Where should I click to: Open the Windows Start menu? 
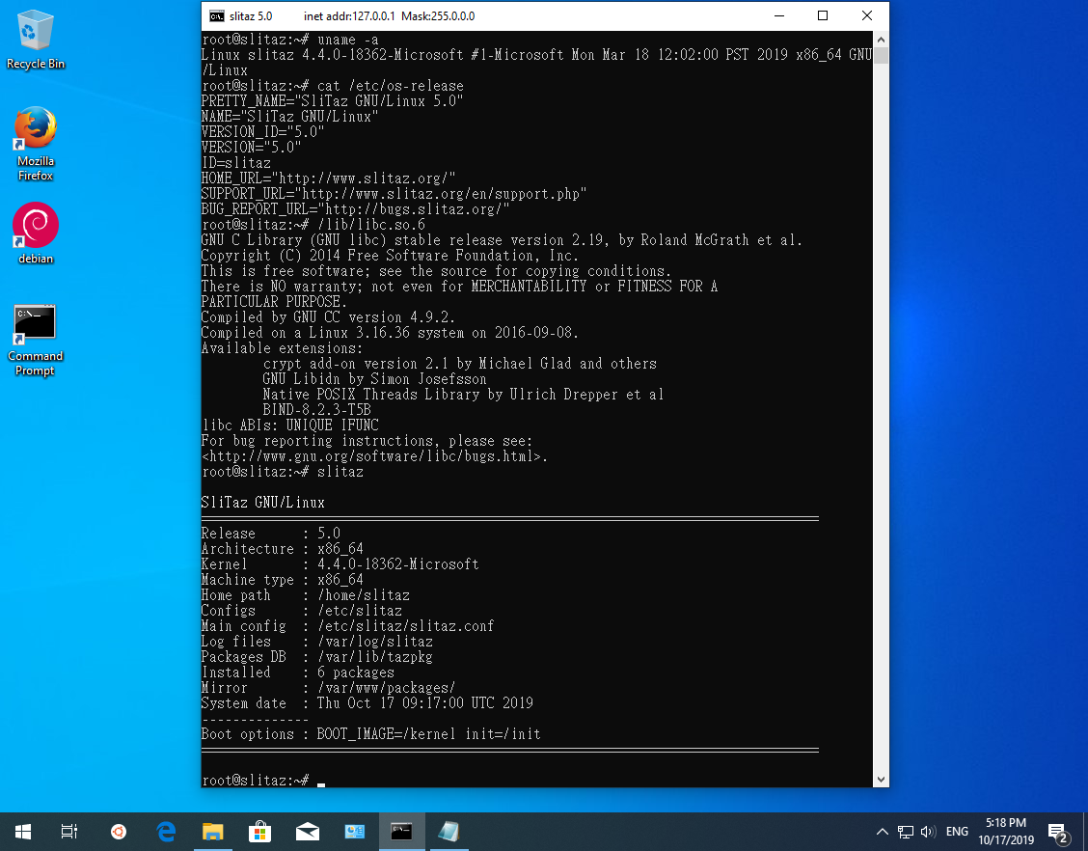(23, 832)
